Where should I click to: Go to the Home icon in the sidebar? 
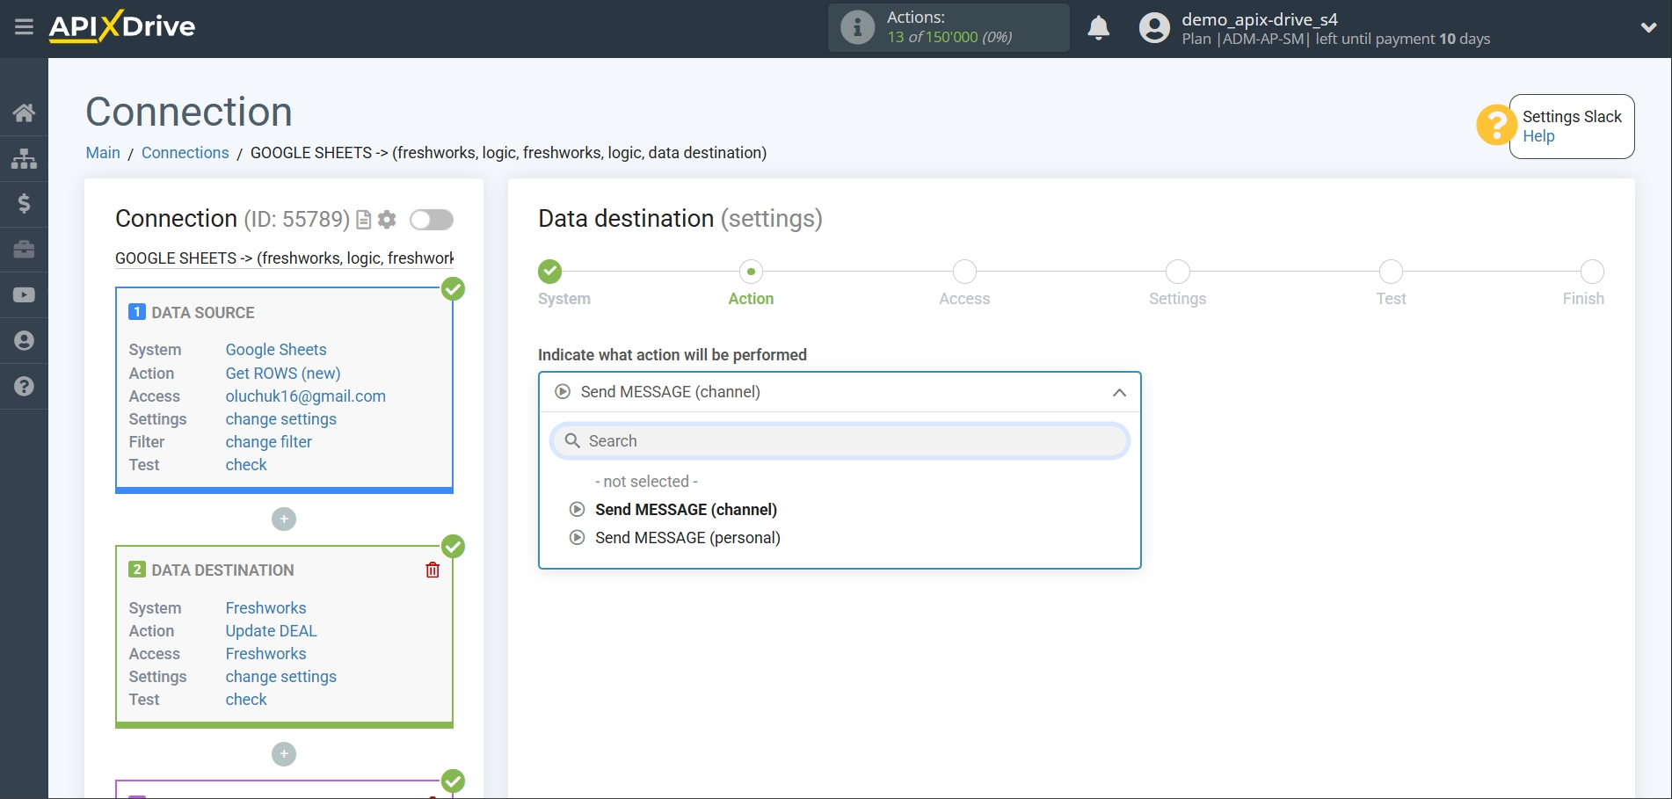(x=24, y=113)
